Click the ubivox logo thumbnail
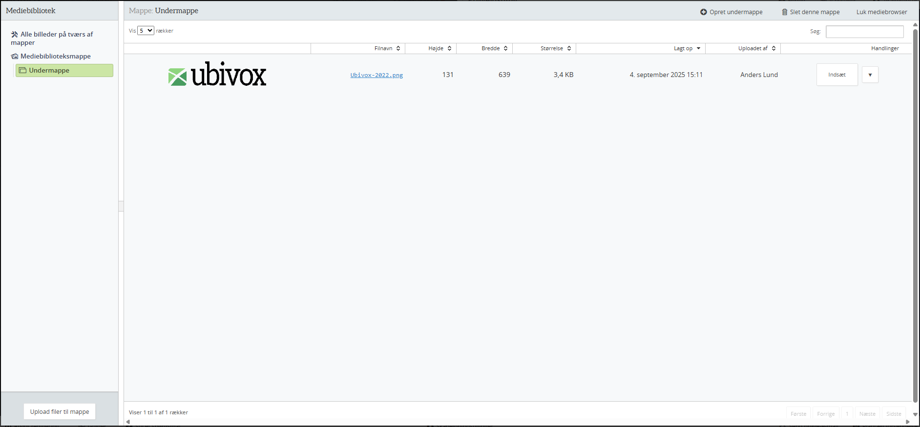Viewport: 920px width, 427px height. 217,75
